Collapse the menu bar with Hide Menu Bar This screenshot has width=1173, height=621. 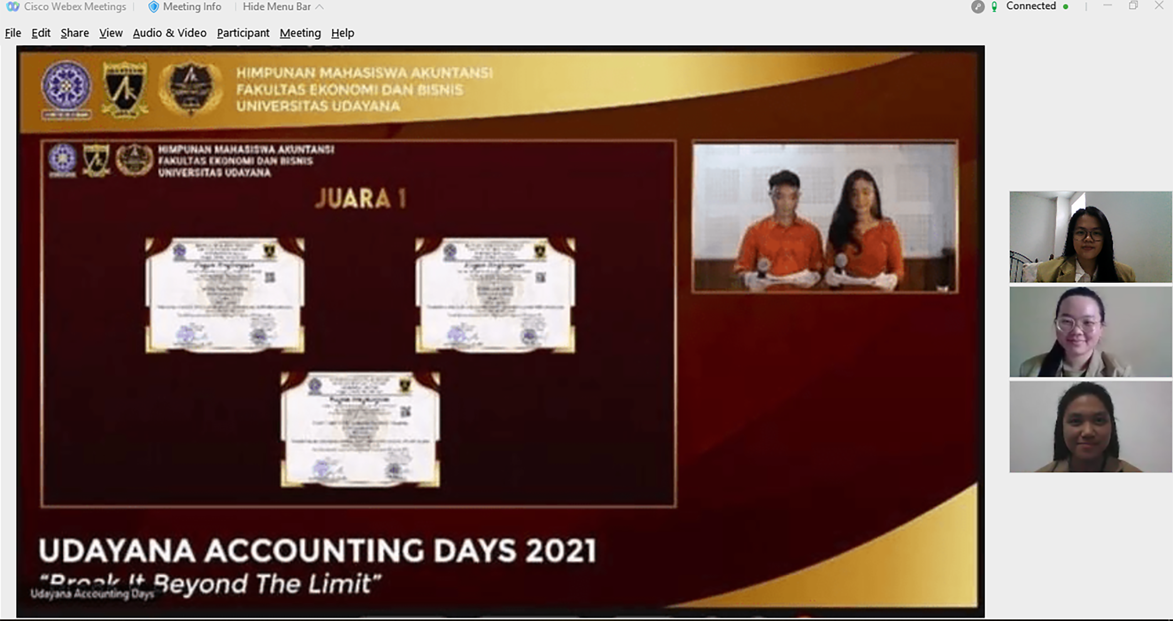pos(276,7)
